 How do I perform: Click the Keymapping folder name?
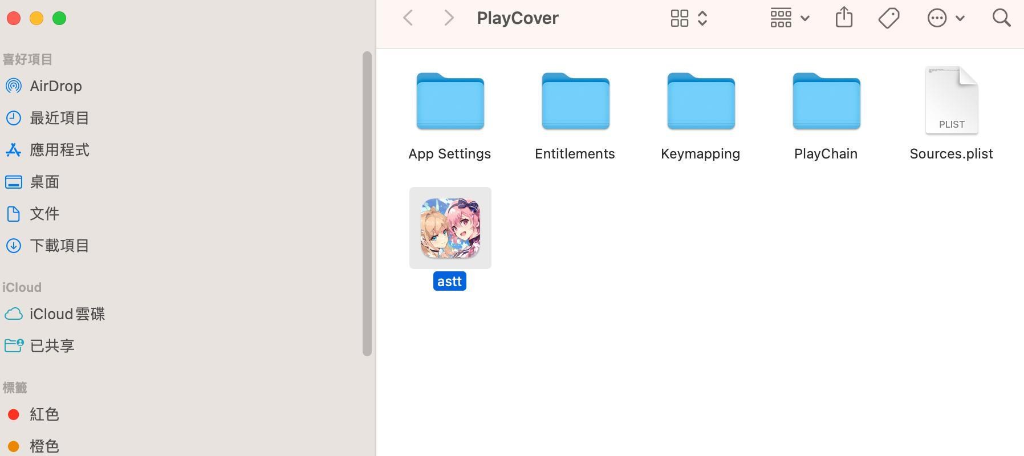pyautogui.click(x=701, y=154)
